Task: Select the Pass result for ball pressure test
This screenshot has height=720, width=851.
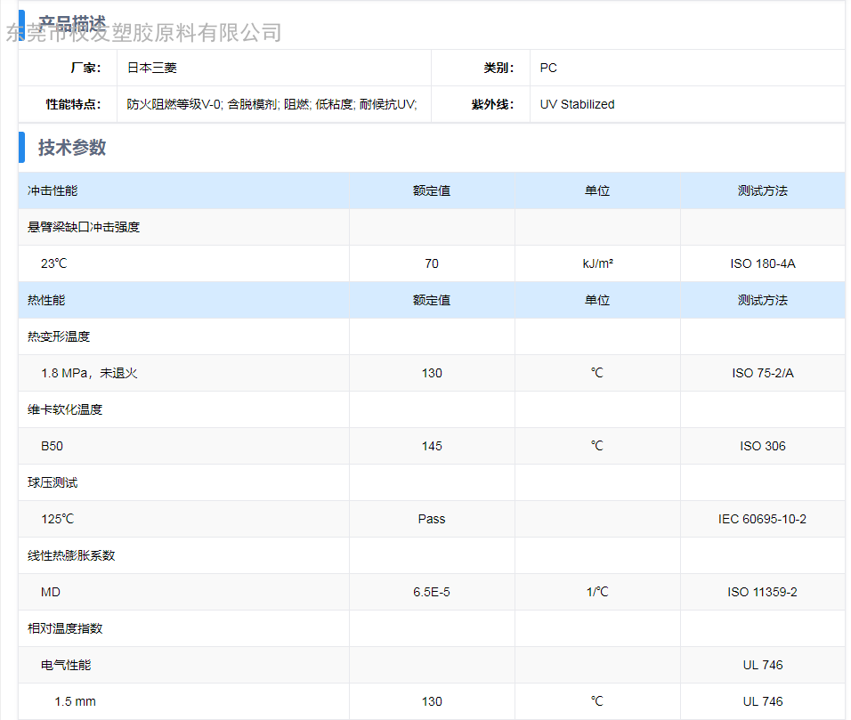Action: pyautogui.click(x=432, y=519)
